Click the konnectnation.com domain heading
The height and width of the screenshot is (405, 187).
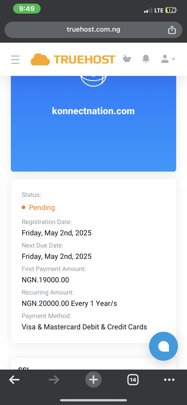click(x=93, y=111)
